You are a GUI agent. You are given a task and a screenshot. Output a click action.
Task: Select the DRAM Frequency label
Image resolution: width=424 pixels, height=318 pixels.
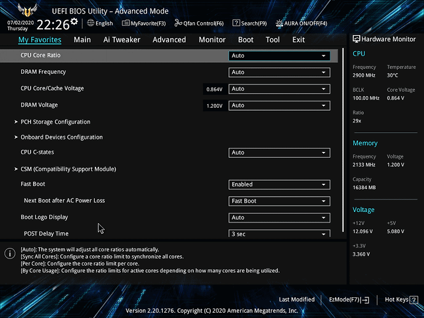click(x=43, y=72)
